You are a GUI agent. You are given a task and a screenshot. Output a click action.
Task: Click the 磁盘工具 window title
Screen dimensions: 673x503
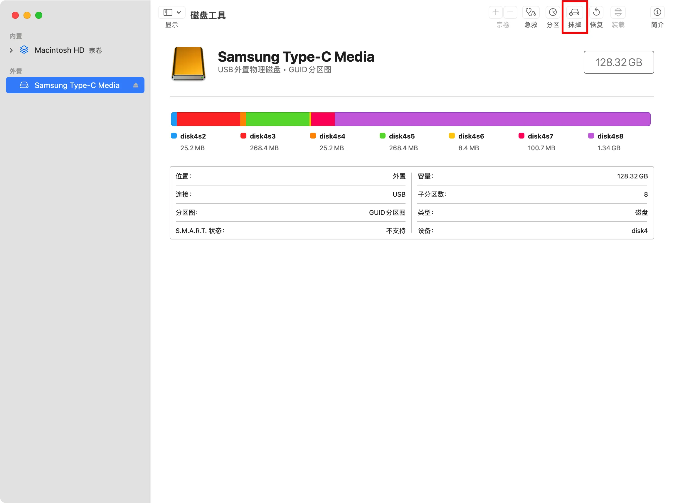pyautogui.click(x=208, y=15)
